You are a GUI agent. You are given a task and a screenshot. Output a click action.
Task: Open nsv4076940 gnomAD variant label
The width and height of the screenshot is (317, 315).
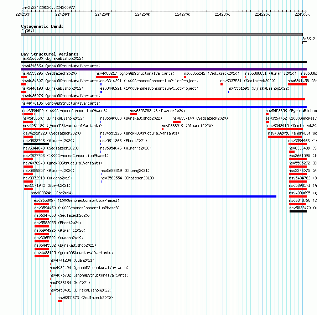click(x=63, y=163)
